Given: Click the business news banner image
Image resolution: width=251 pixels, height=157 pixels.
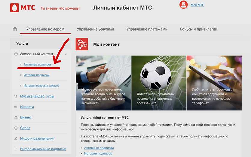Looking at the screenshot, I should (103, 83).
